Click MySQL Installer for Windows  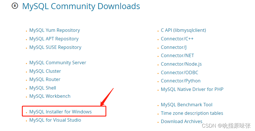(x=60, y=112)
